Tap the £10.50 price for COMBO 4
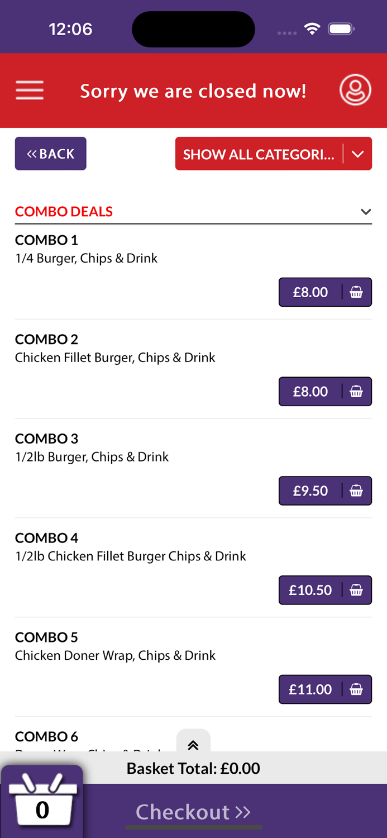Image resolution: width=387 pixels, height=838 pixels. 310,590
